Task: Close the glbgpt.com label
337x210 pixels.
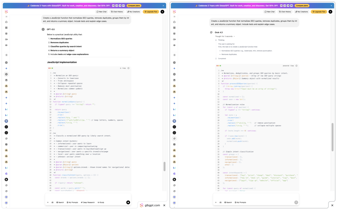Action: 164,205
